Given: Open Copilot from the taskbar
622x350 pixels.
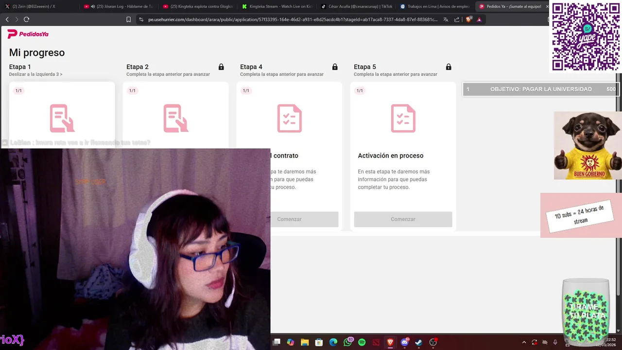Looking at the screenshot, I should 291,342.
